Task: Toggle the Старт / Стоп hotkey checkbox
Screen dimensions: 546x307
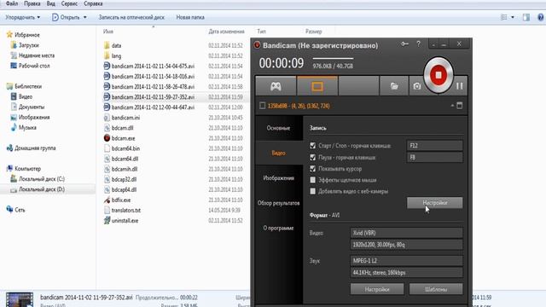Action: pyautogui.click(x=313, y=146)
